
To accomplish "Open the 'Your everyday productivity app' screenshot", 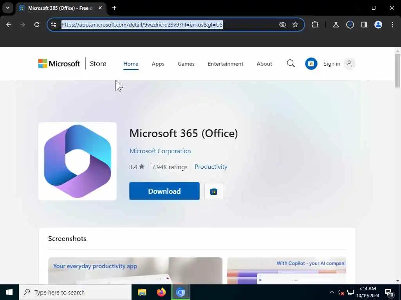I will (x=135, y=271).
